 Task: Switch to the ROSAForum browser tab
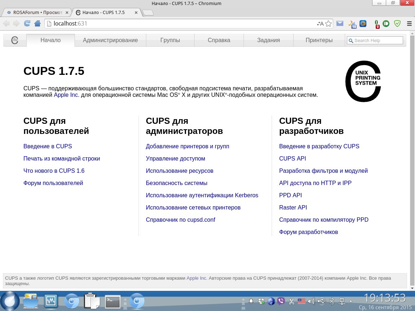point(36,12)
